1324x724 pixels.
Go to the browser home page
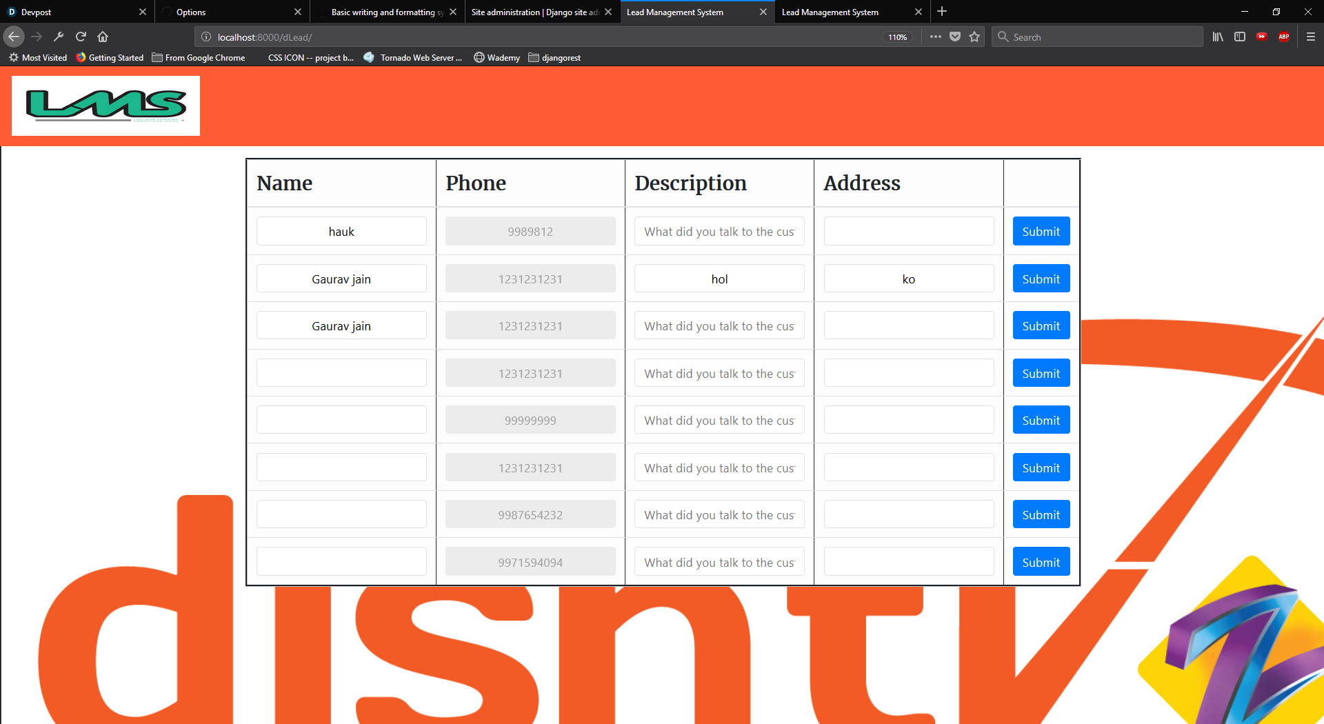103,37
